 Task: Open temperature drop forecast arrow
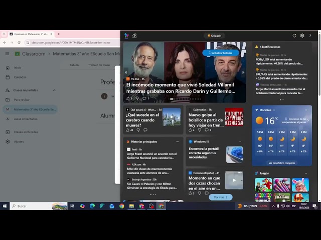point(308,120)
